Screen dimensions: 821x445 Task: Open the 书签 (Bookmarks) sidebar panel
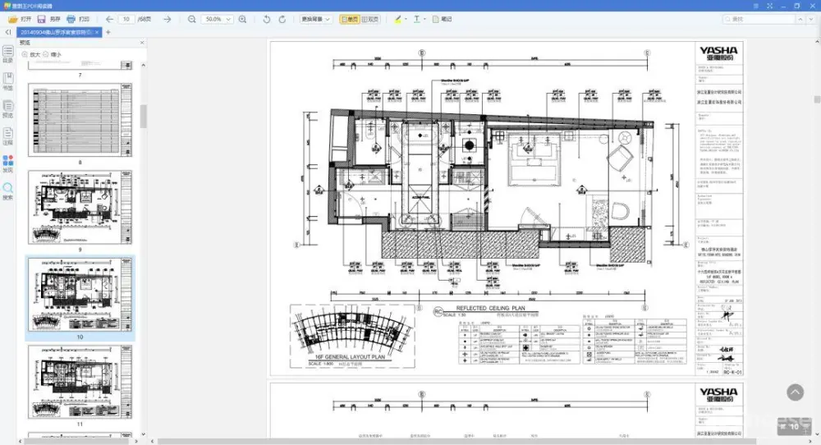(7, 82)
